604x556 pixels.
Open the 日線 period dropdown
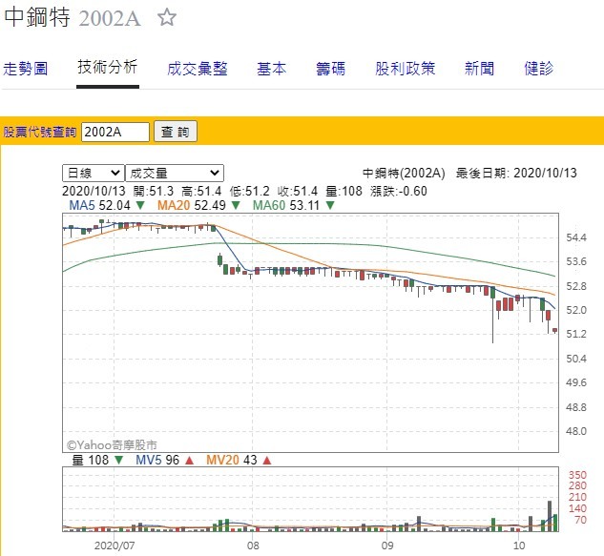click(94, 173)
